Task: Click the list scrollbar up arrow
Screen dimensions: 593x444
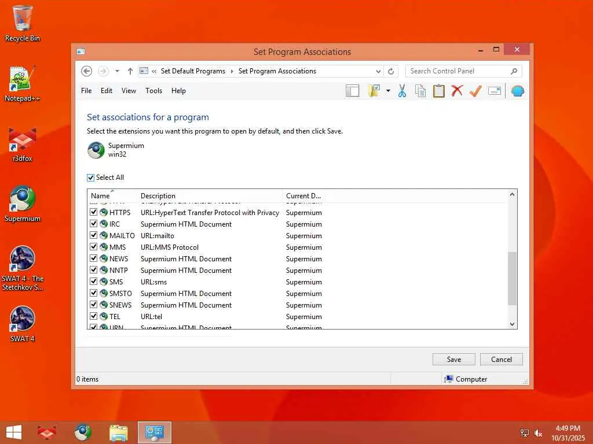Action: (512, 194)
